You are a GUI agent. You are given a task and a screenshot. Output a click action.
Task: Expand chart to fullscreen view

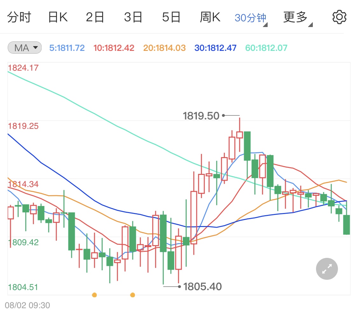pos(327,269)
